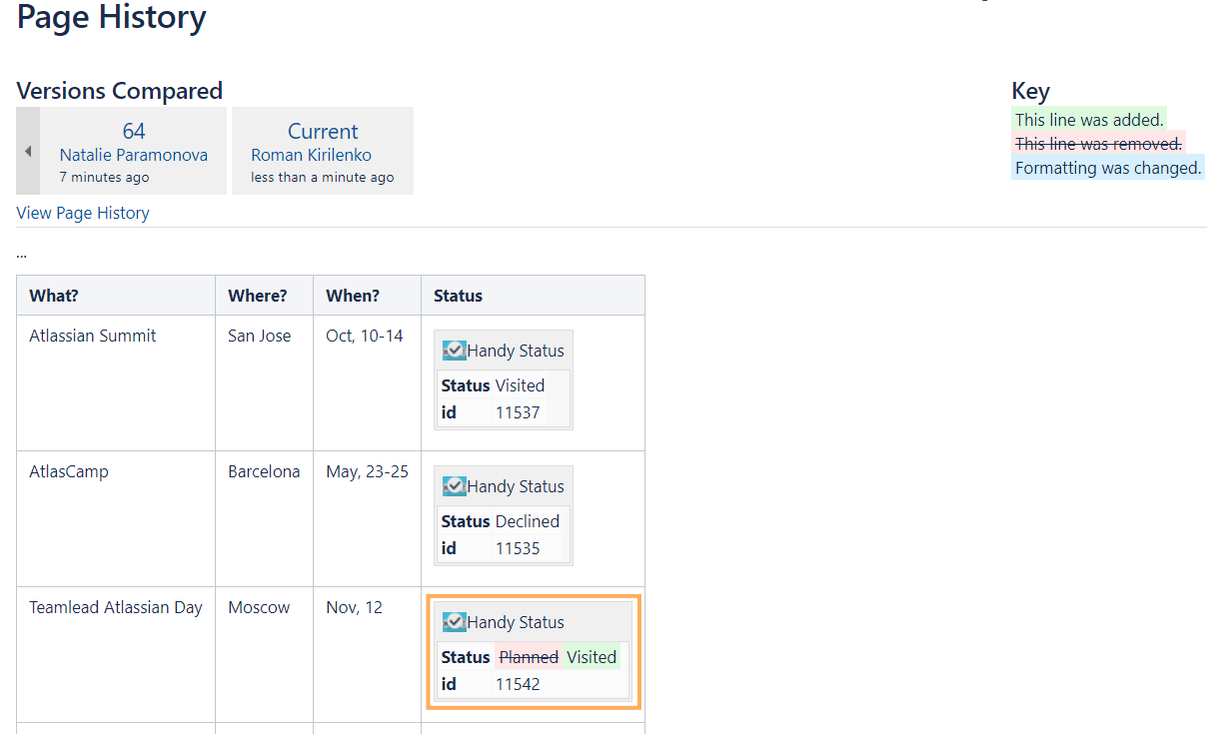Image resolution: width=1224 pixels, height=734 pixels.
Task: Open Natalie Paramonova's profile
Action: (134, 155)
